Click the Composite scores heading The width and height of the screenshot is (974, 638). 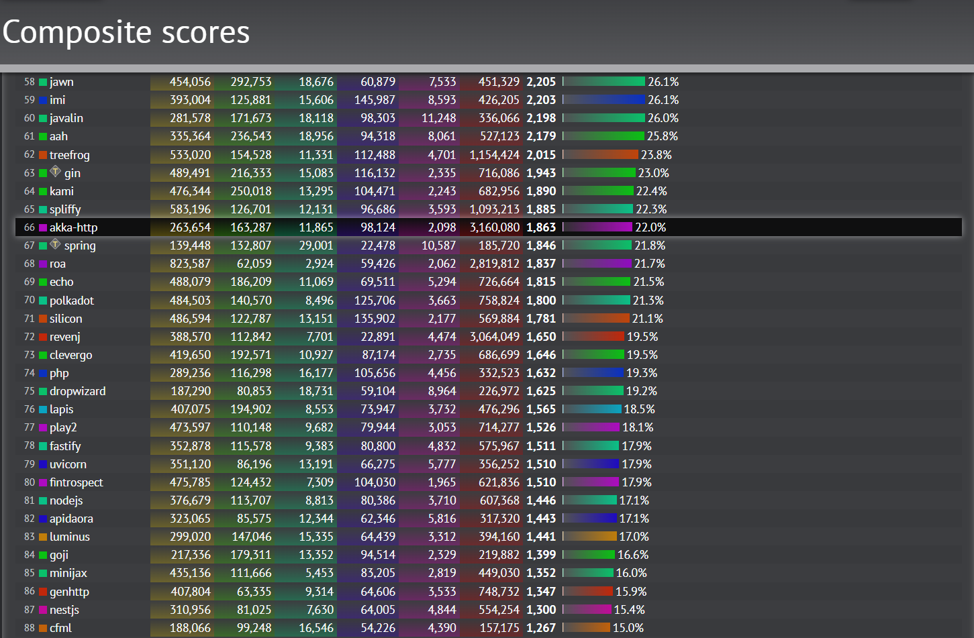coord(126,32)
